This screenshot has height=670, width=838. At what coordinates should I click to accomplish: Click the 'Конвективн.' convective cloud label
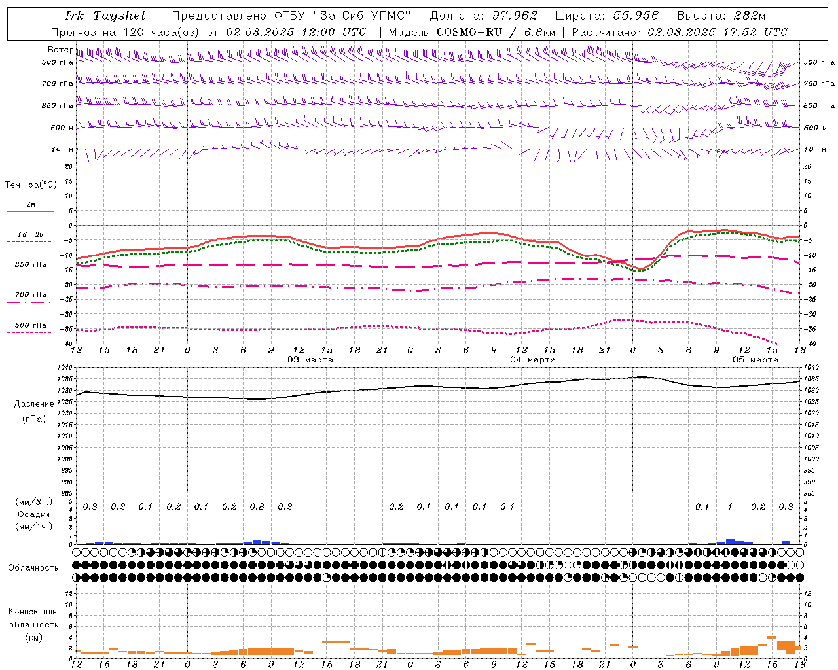(x=34, y=612)
